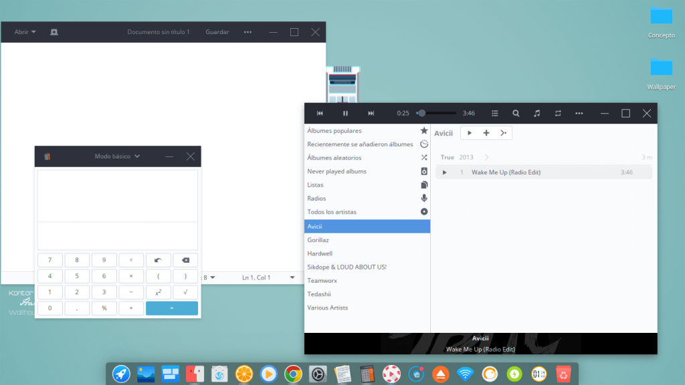Click the music note icon in player header
This screenshot has width=685, height=385.
click(x=537, y=114)
